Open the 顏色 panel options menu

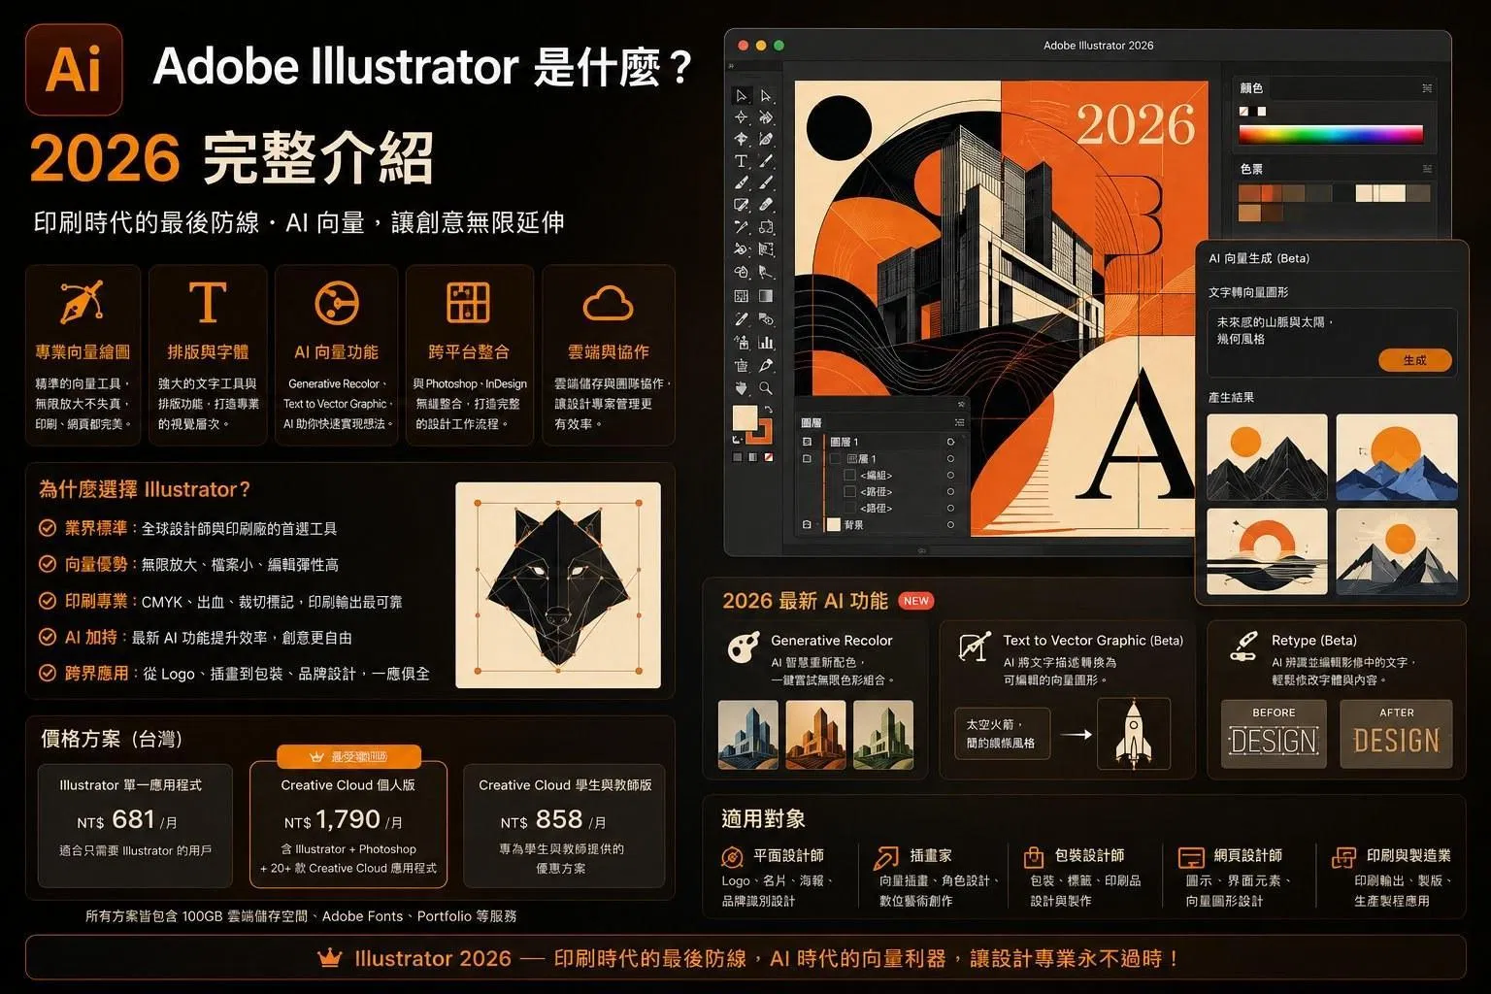coord(1427,88)
